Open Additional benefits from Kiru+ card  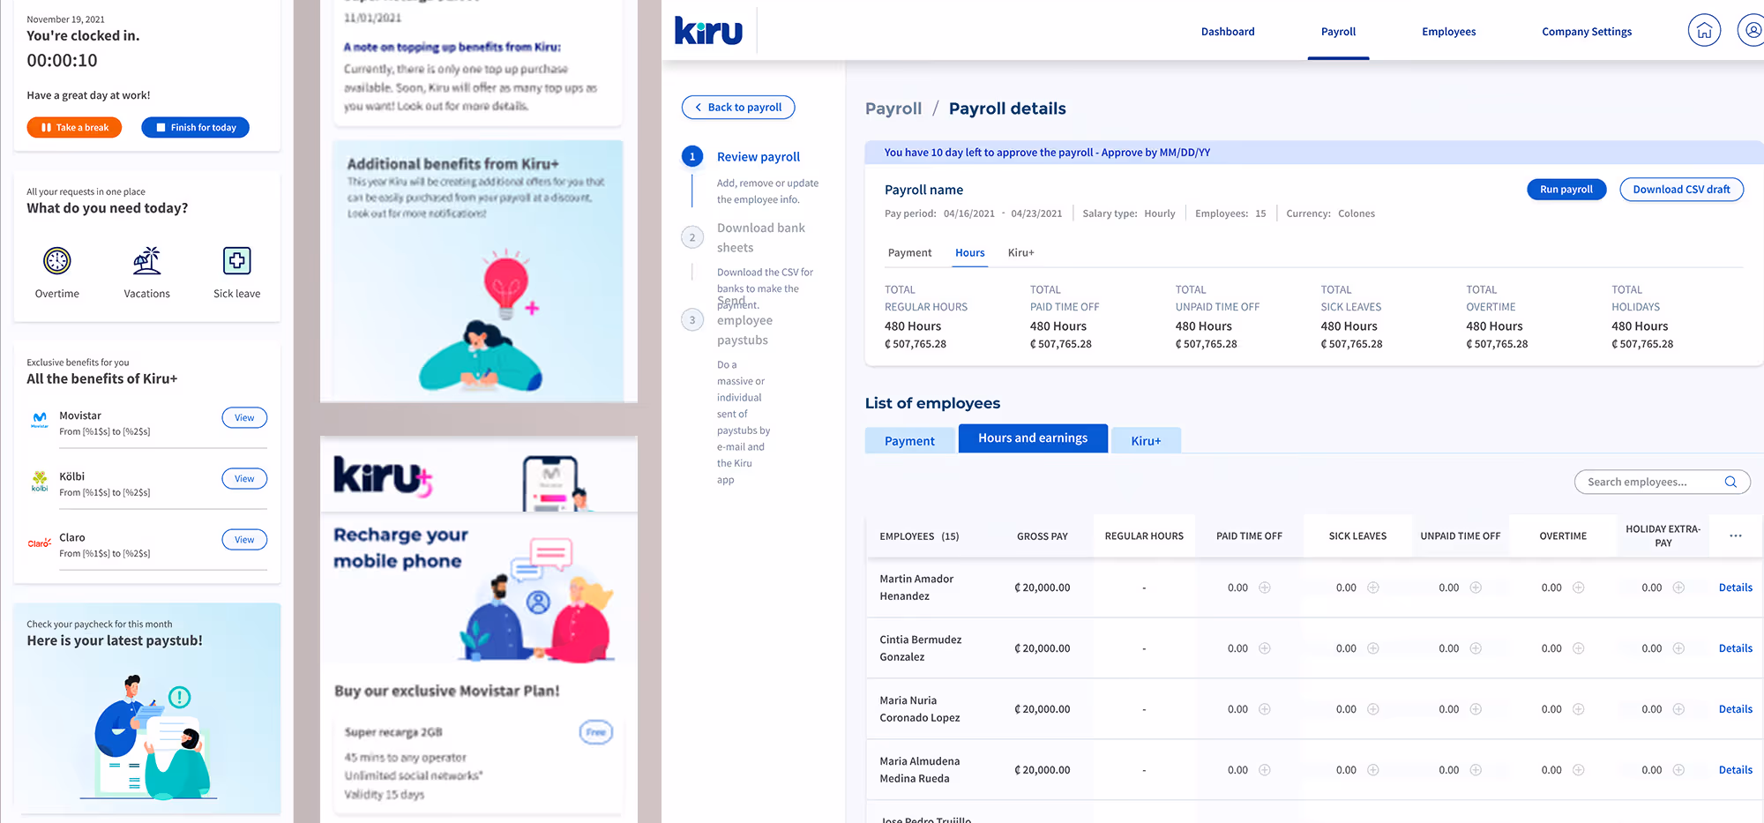478,270
